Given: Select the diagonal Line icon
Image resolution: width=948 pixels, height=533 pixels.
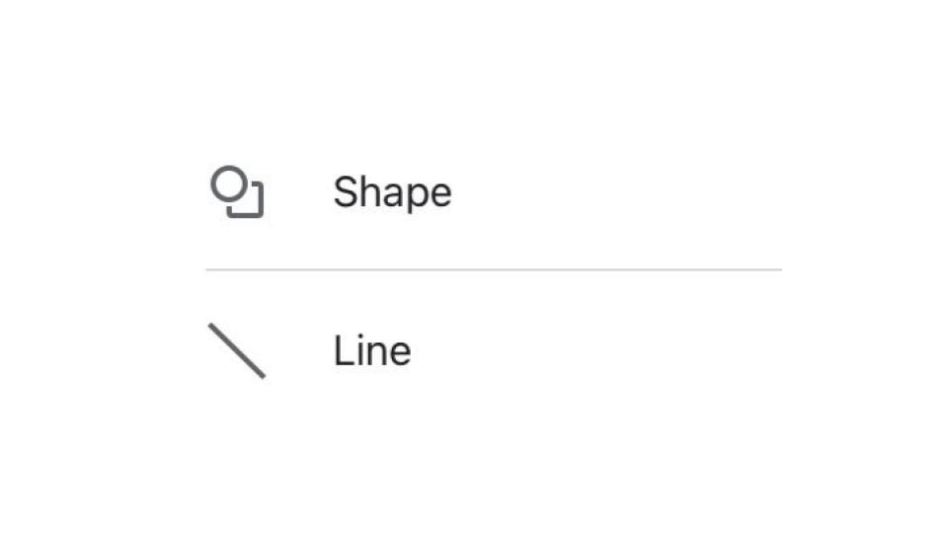Looking at the screenshot, I should pyautogui.click(x=237, y=350).
